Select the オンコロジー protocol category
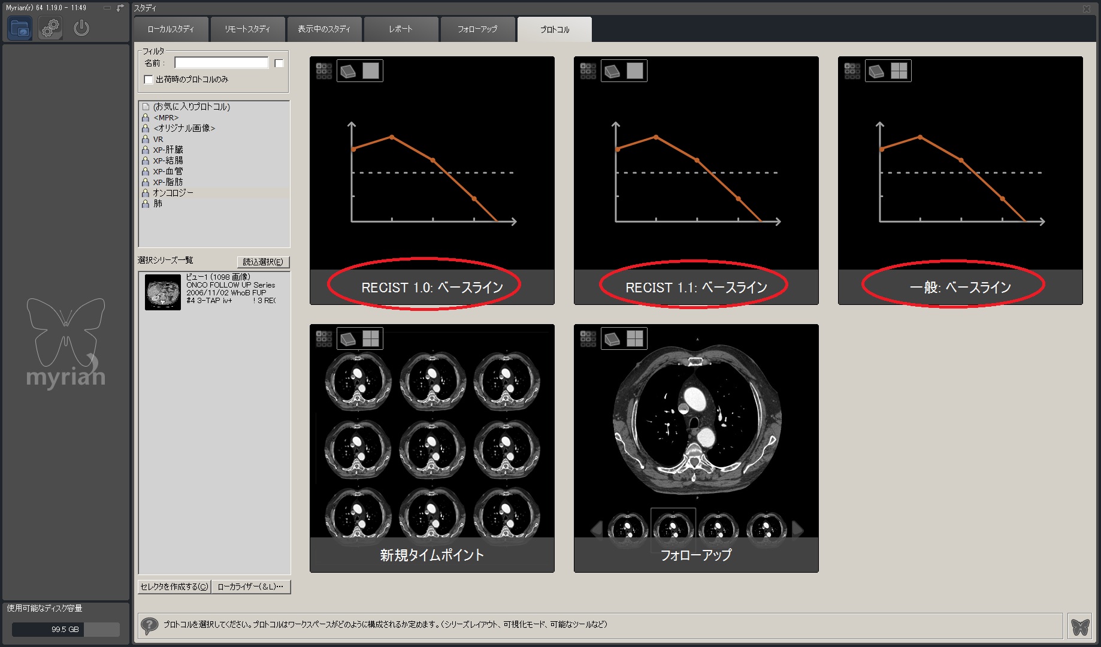 [x=173, y=193]
